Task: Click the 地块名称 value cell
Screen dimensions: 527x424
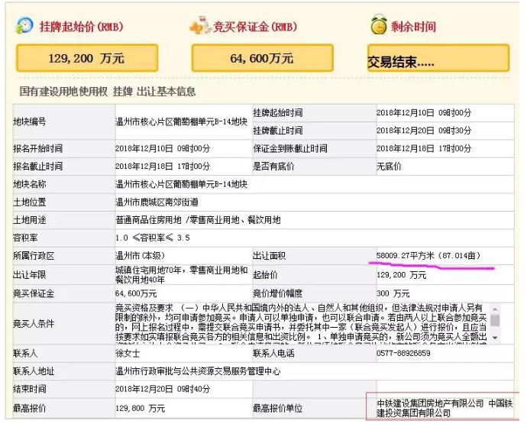Action: click(x=314, y=184)
